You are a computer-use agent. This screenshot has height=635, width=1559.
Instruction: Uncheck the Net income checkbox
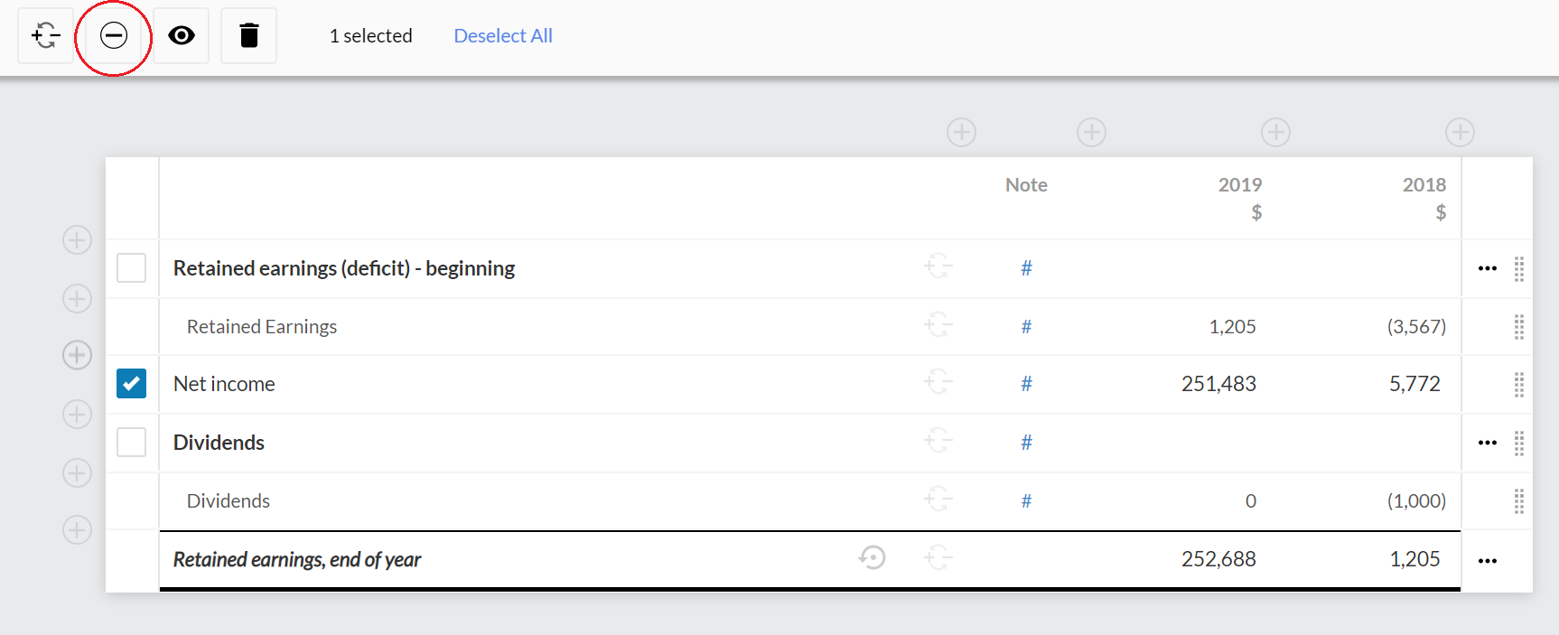pos(132,384)
